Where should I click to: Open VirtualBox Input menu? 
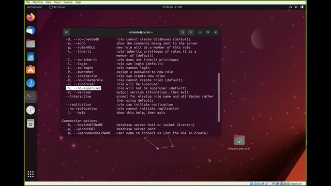tap(57, 2)
